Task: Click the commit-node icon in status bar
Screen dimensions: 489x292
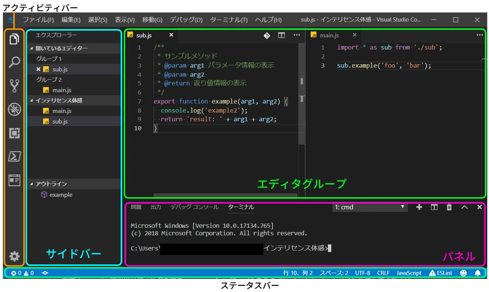Action: pos(45,273)
